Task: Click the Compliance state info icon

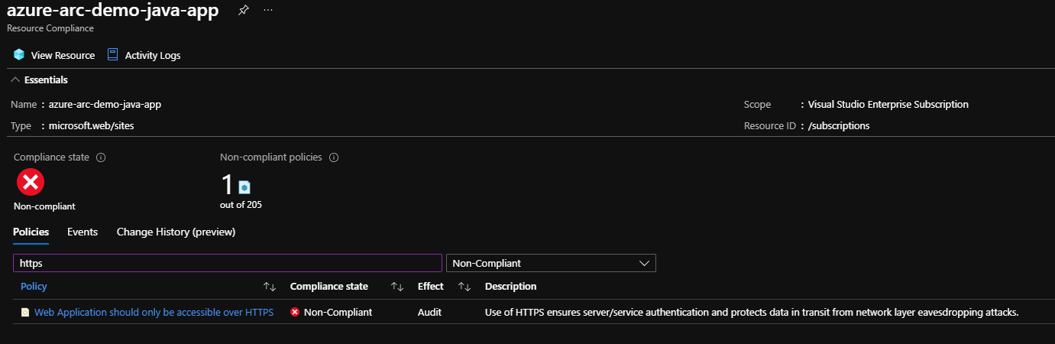Action: pyautogui.click(x=101, y=157)
